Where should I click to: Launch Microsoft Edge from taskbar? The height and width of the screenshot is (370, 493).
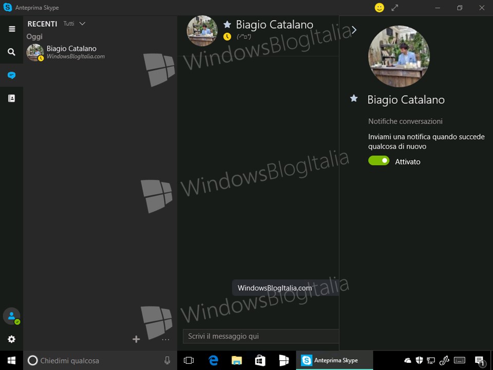(213, 361)
